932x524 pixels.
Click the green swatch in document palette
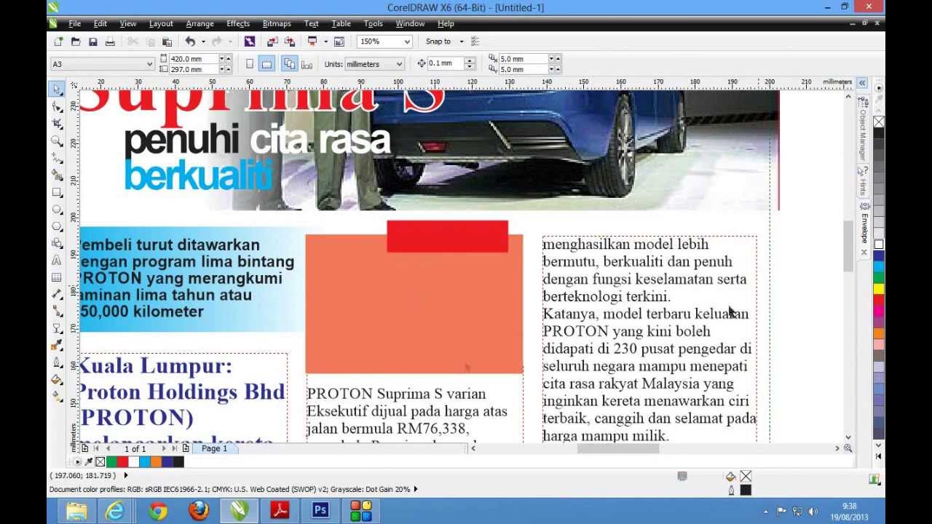click(111, 461)
